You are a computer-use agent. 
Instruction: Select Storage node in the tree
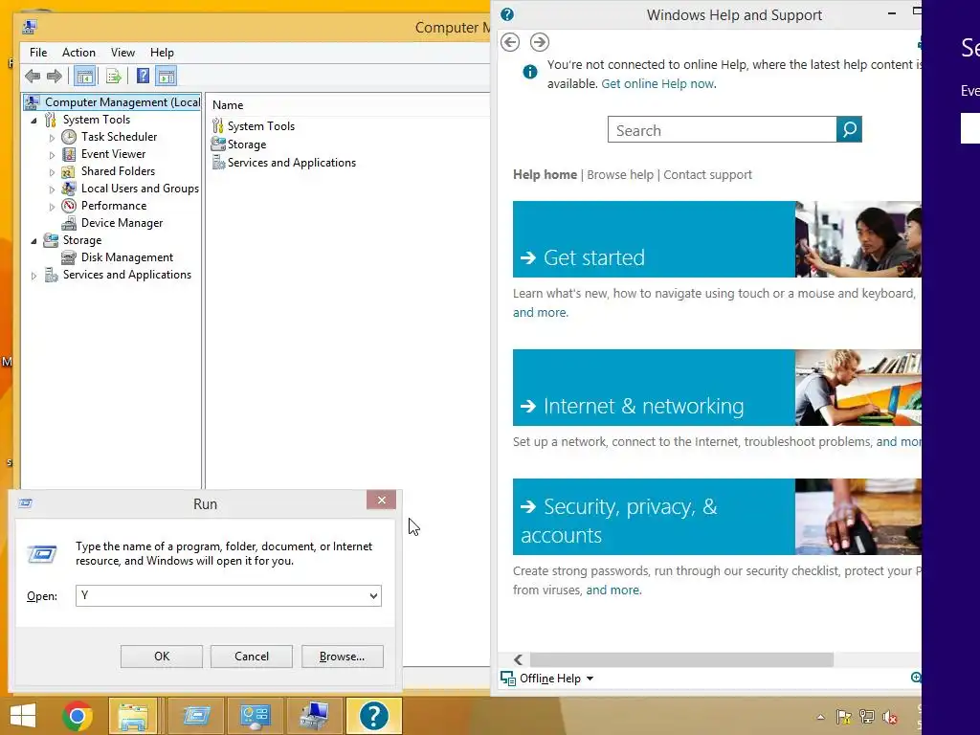(82, 240)
